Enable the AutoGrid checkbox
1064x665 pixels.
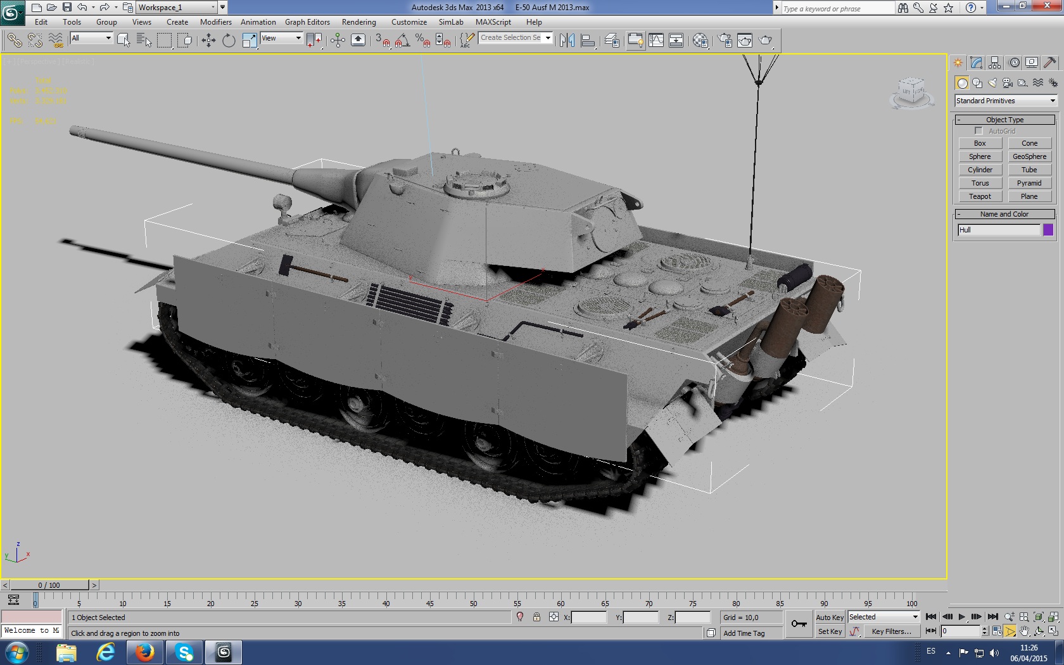[x=978, y=131]
